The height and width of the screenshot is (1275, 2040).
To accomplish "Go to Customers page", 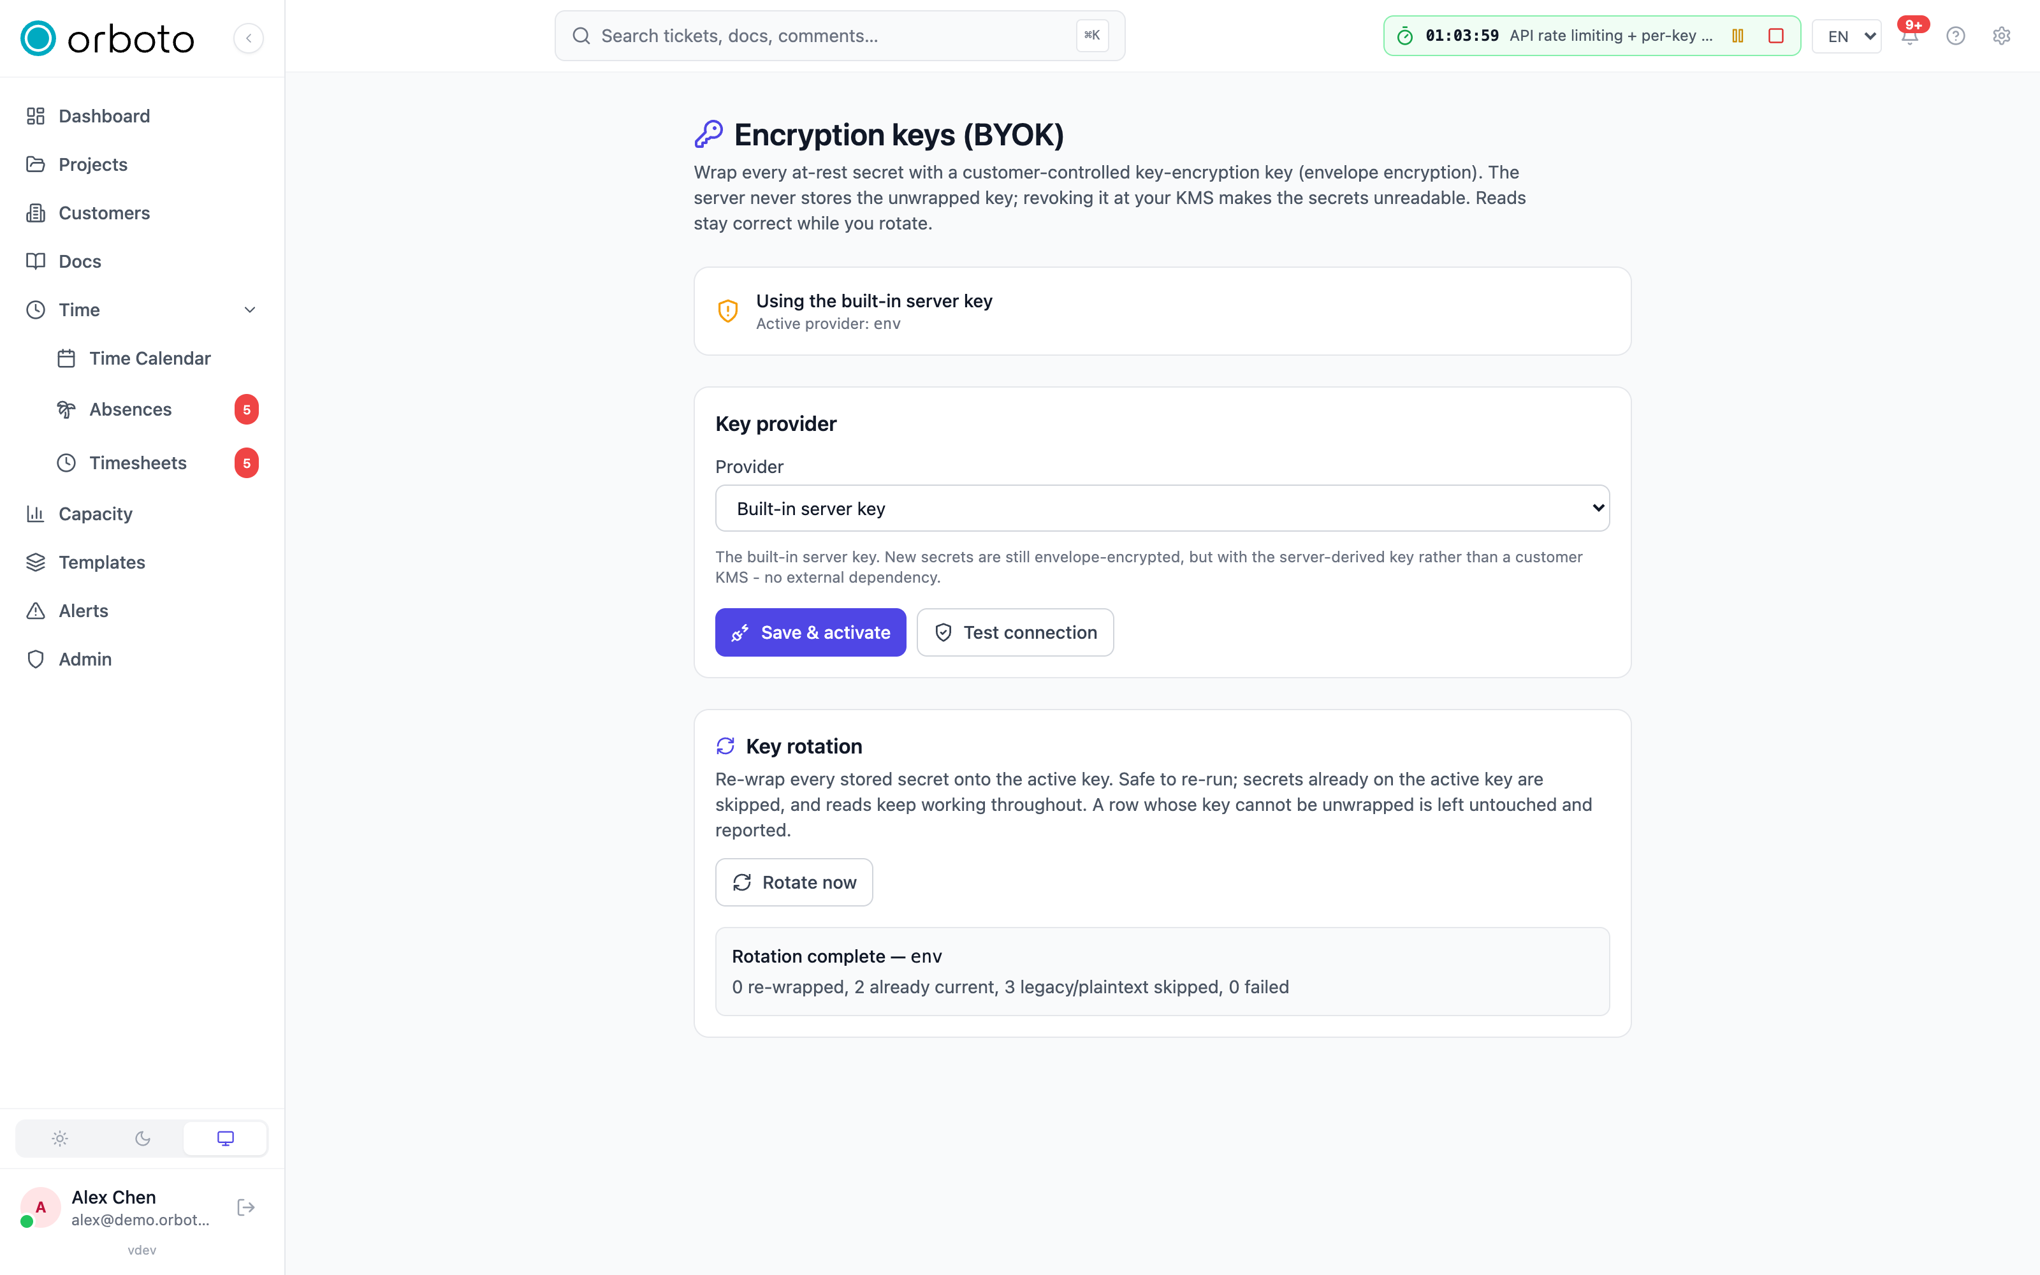I will [142, 214].
